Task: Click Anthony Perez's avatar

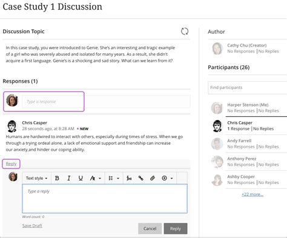Action: [x=217, y=162]
